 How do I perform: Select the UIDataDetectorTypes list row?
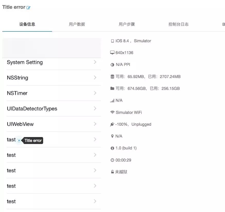[52, 109]
